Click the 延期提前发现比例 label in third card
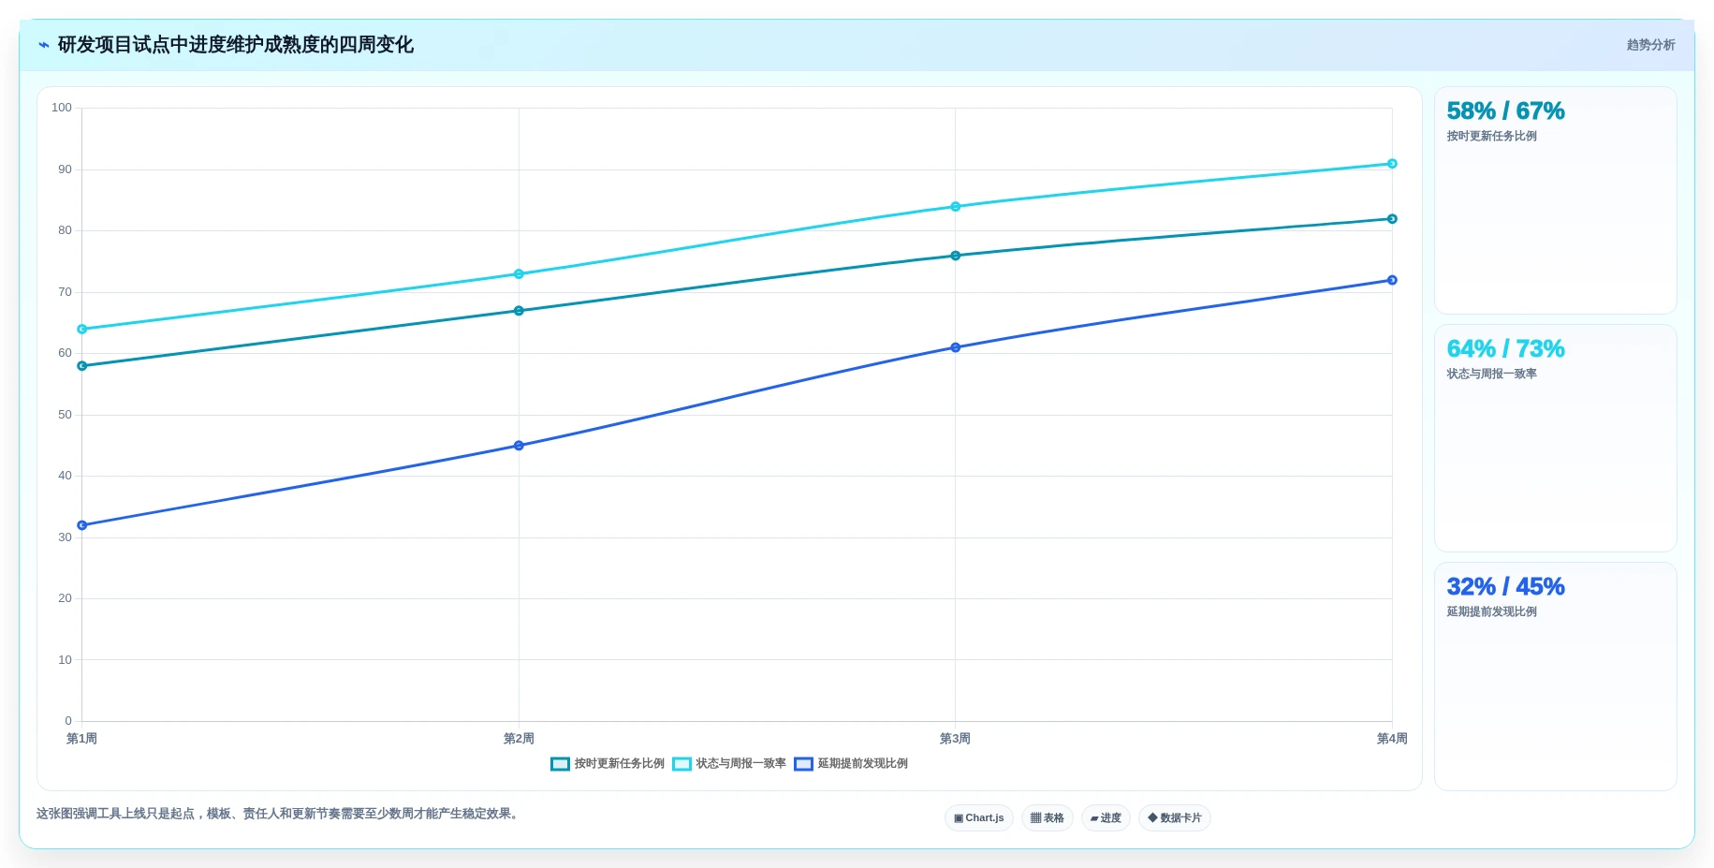Viewport: 1714px width, 868px height. [1492, 611]
